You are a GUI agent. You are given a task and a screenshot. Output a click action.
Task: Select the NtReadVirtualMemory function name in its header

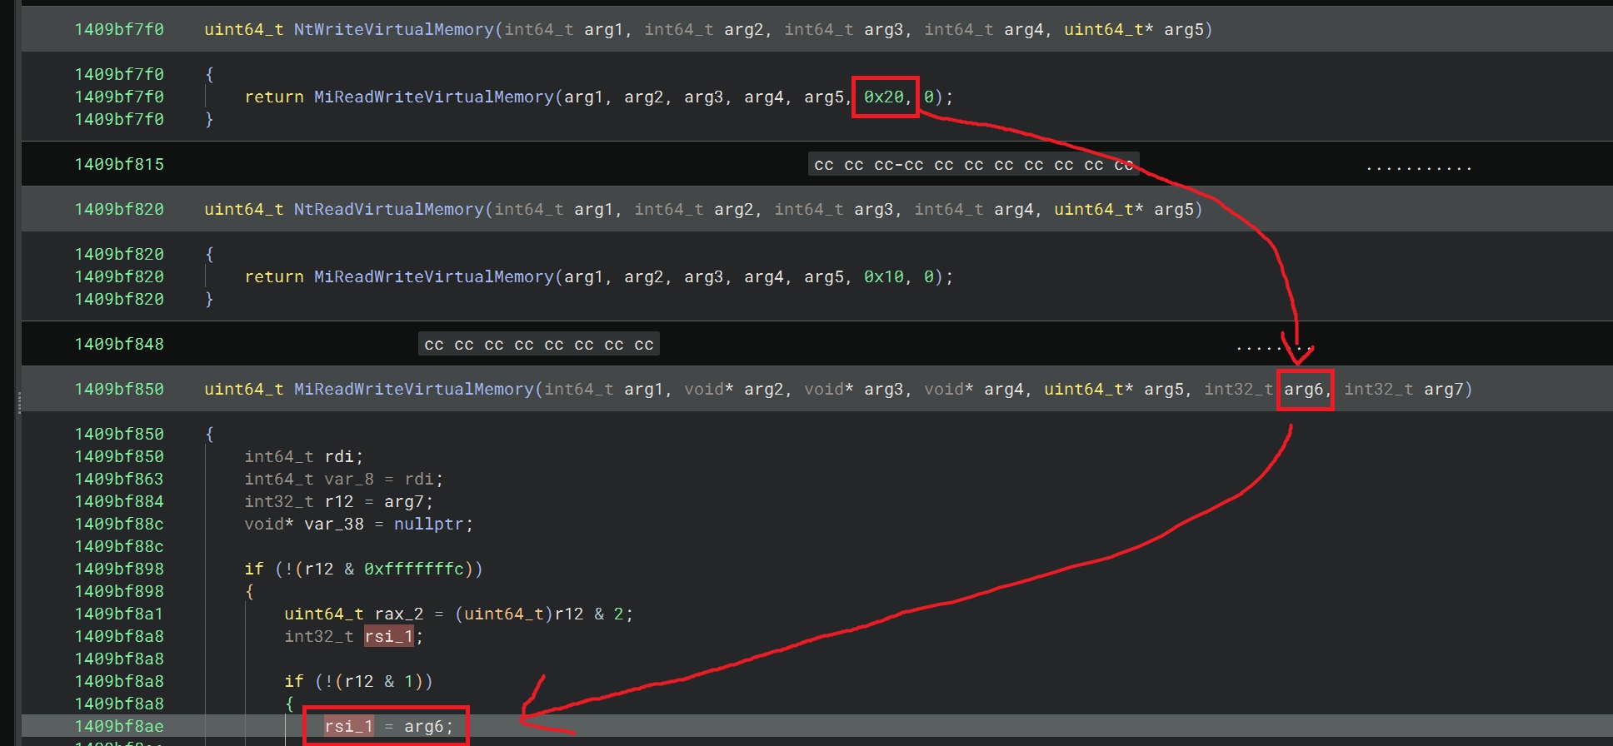point(388,210)
